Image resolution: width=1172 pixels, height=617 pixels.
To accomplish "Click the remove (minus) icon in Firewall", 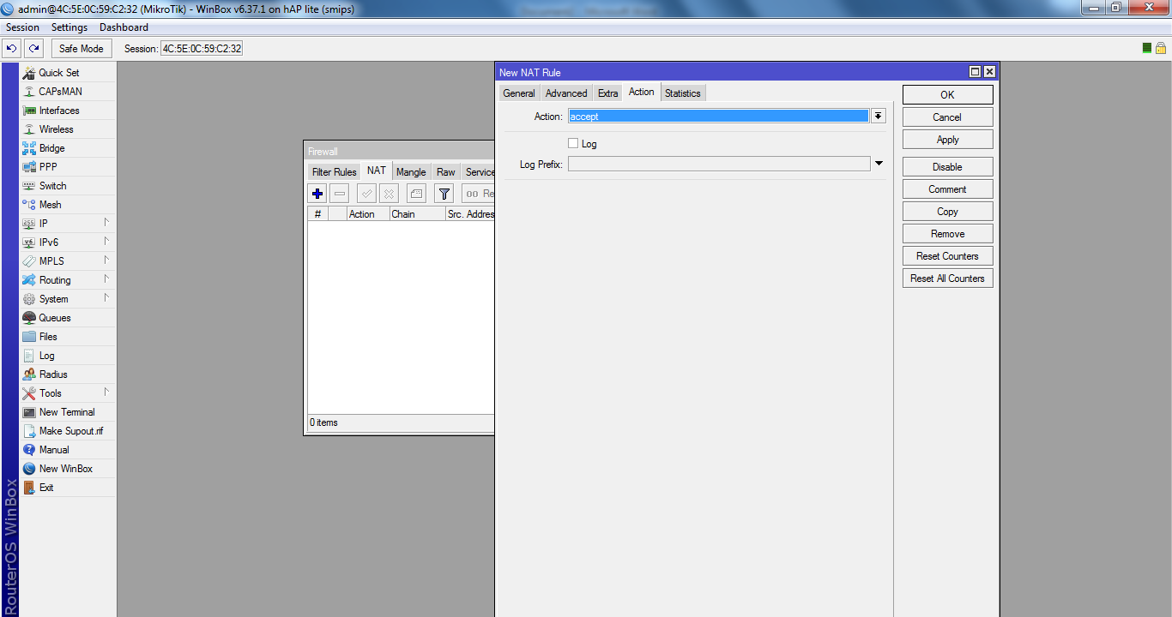I will 340,194.
